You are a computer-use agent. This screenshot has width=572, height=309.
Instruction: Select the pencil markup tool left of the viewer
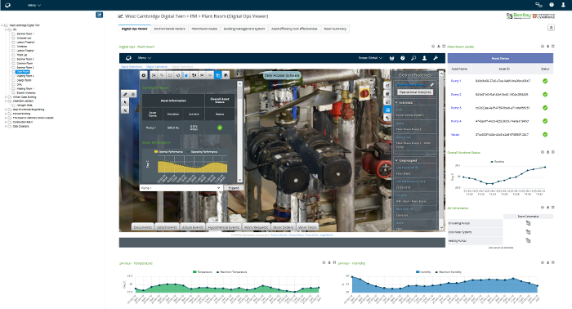pos(125,94)
